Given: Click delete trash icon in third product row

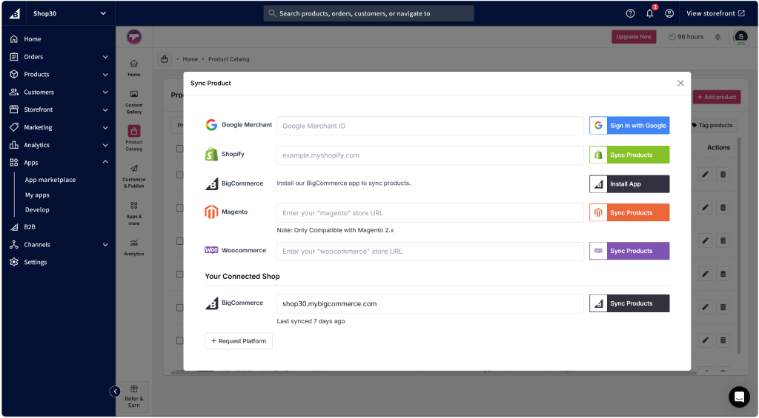Looking at the screenshot, I should [723, 240].
